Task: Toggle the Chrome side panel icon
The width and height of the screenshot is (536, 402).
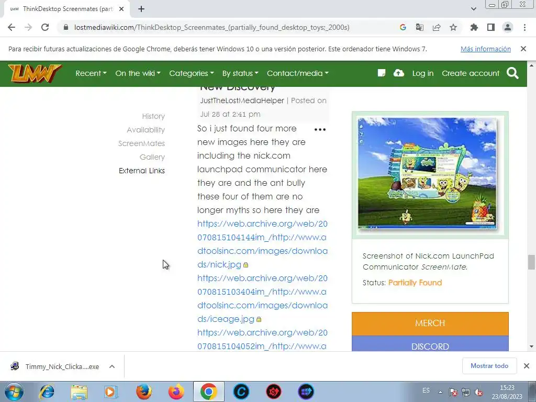Action: click(491, 27)
